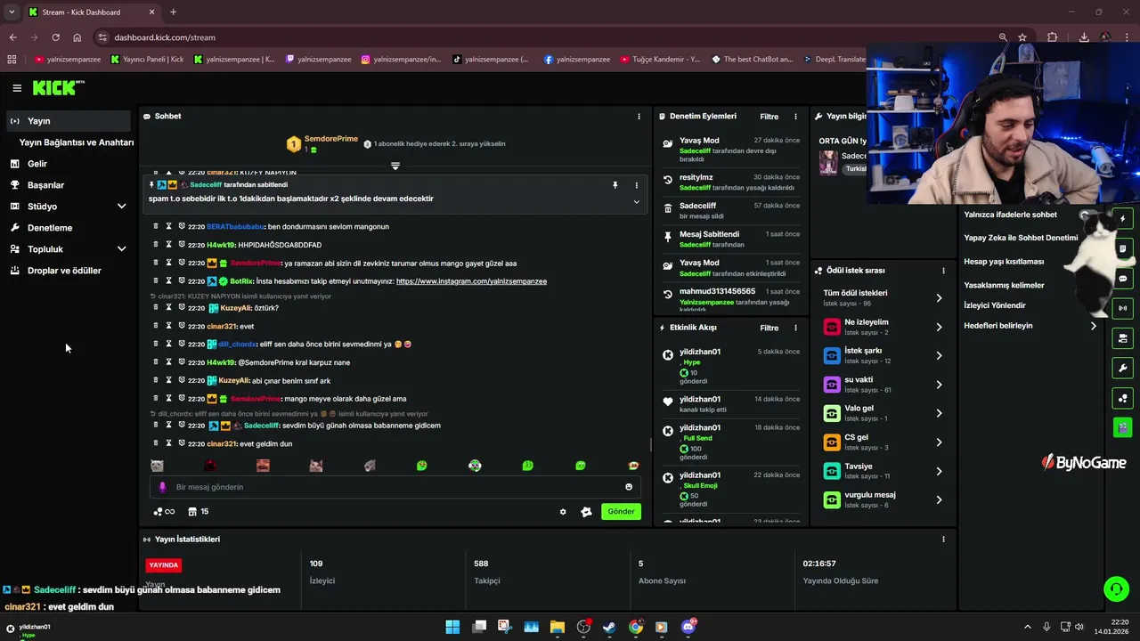Click the green clapperboard icon in the right rail

point(1123,427)
